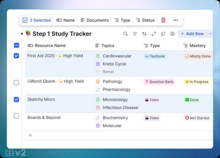Click the Krebs Cycle document icon
The height and width of the screenshot is (158, 220).
tap(98, 64)
